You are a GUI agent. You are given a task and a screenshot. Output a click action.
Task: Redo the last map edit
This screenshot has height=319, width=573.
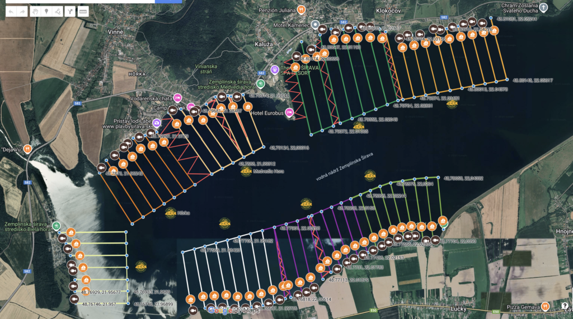coord(22,12)
